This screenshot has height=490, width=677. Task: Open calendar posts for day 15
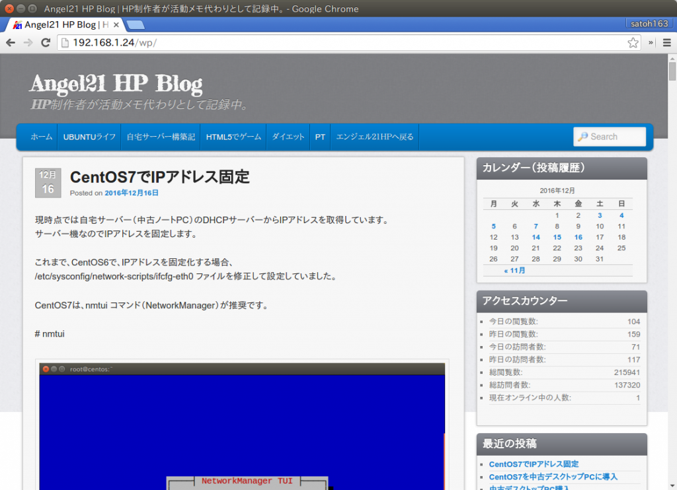(557, 237)
